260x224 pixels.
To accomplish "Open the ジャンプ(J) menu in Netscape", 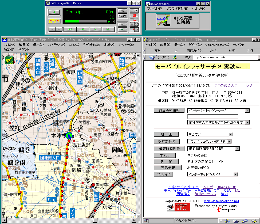I will [x=195, y=45].
